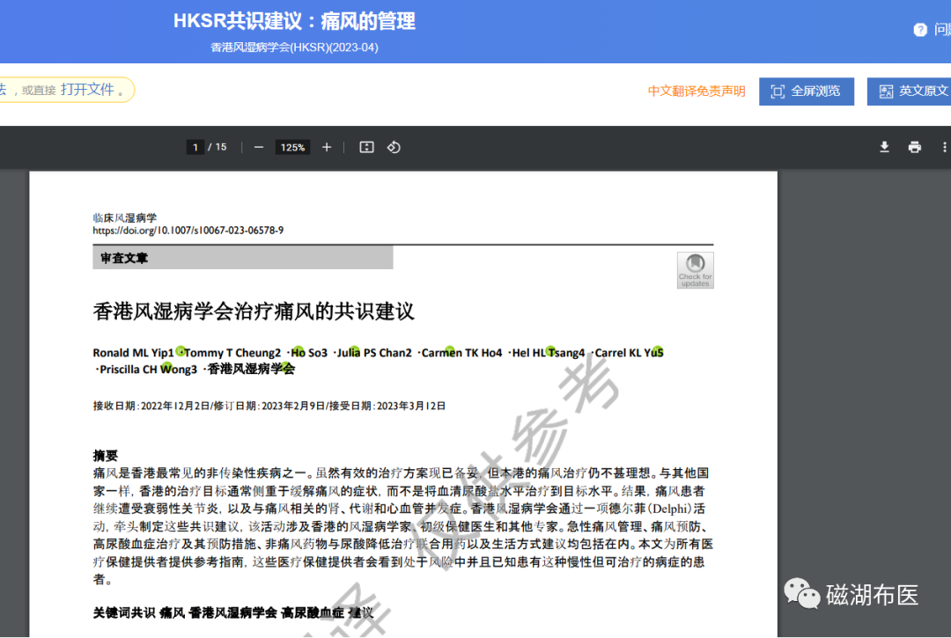Image resolution: width=951 pixels, height=638 pixels.
Task: Zoom out with the minus icon
Action: tap(258, 147)
